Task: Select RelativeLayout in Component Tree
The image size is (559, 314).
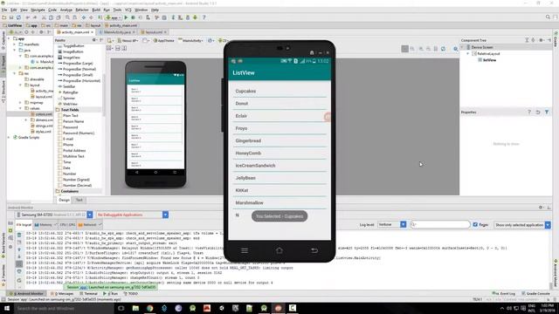Action: coord(487,53)
